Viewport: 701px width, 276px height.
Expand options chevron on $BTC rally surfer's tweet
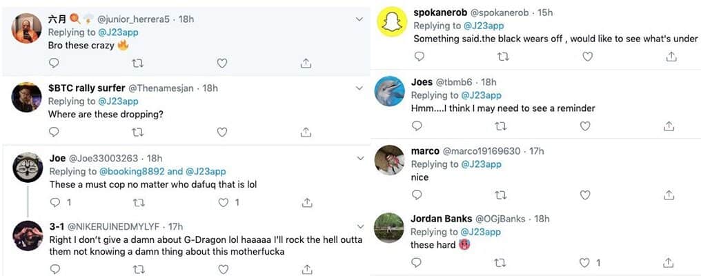[x=359, y=88]
